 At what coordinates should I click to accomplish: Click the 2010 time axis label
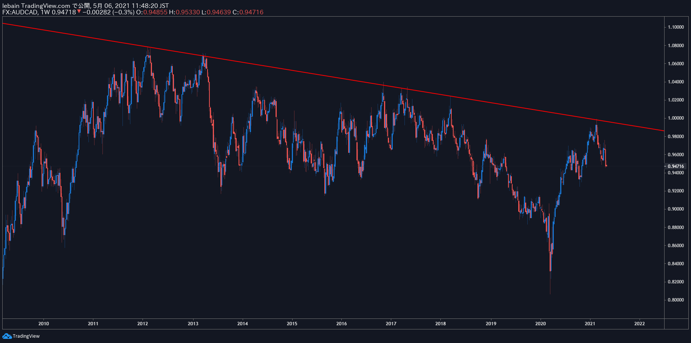pyautogui.click(x=43, y=323)
